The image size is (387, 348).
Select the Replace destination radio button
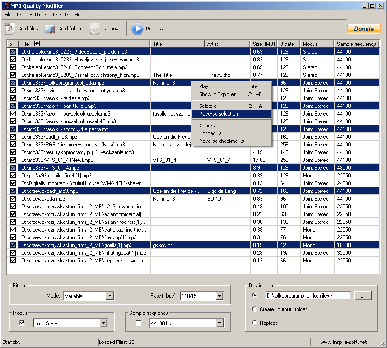(255, 323)
